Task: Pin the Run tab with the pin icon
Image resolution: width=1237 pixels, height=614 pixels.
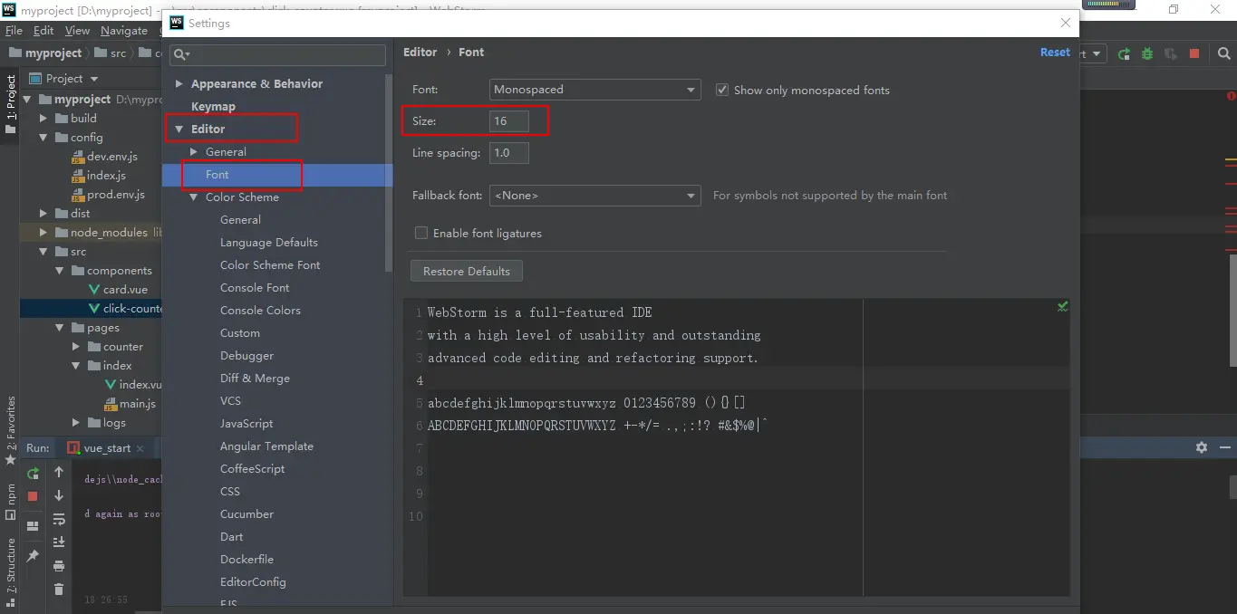Action: (x=33, y=555)
